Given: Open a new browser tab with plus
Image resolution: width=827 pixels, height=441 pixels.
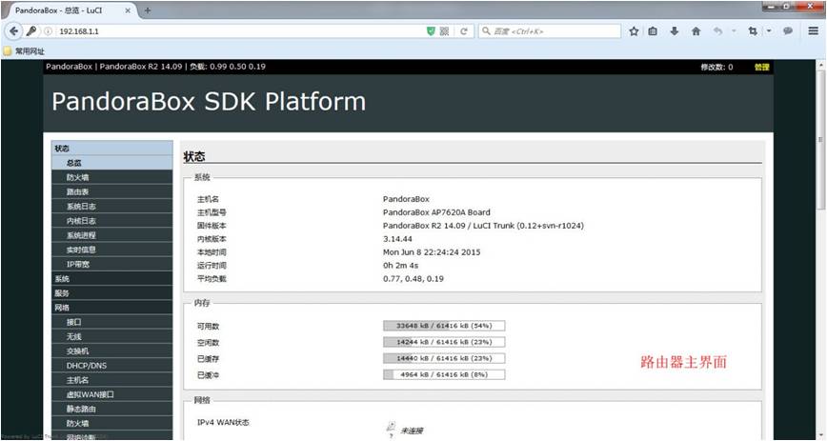Looking at the screenshot, I should [x=148, y=10].
